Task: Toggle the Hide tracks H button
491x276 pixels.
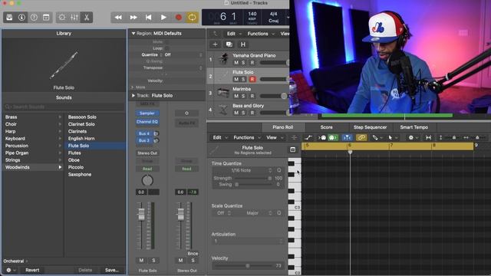Action: (x=243, y=44)
